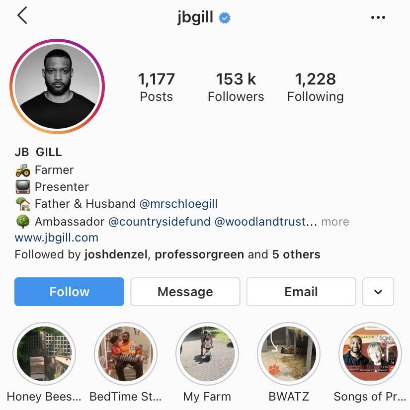Expand bio with the more link
Screen dimensions: 410x410
tap(335, 222)
